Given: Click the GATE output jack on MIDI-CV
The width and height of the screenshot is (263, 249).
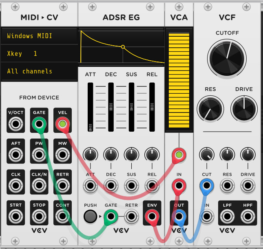Looking at the screenshot, I should point(39,124).
